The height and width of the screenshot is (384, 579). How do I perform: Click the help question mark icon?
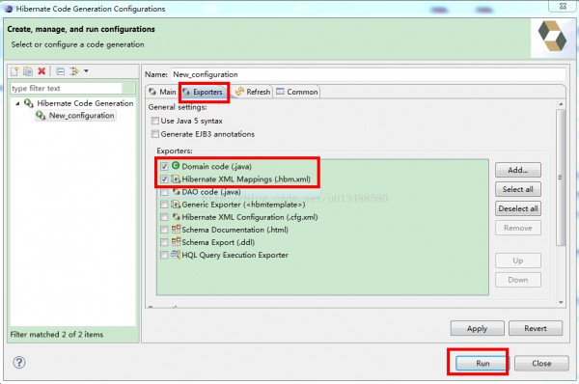coord(19,362)
